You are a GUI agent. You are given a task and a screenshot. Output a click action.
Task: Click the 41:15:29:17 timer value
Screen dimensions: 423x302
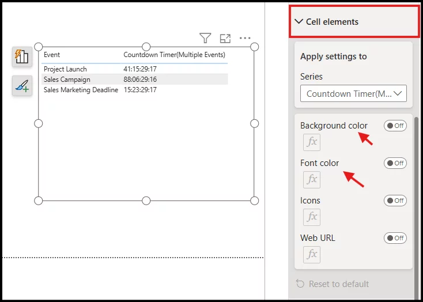click(140, 69)
